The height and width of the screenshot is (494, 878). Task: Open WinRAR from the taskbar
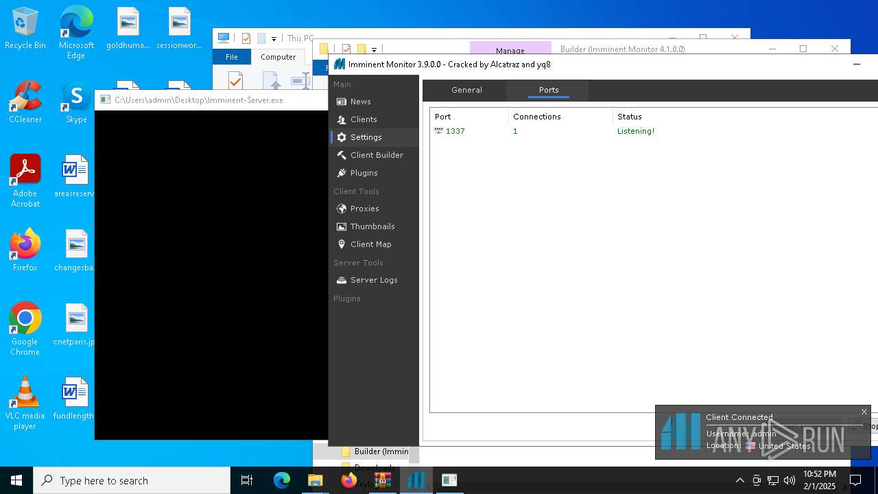tap(382, 480)
